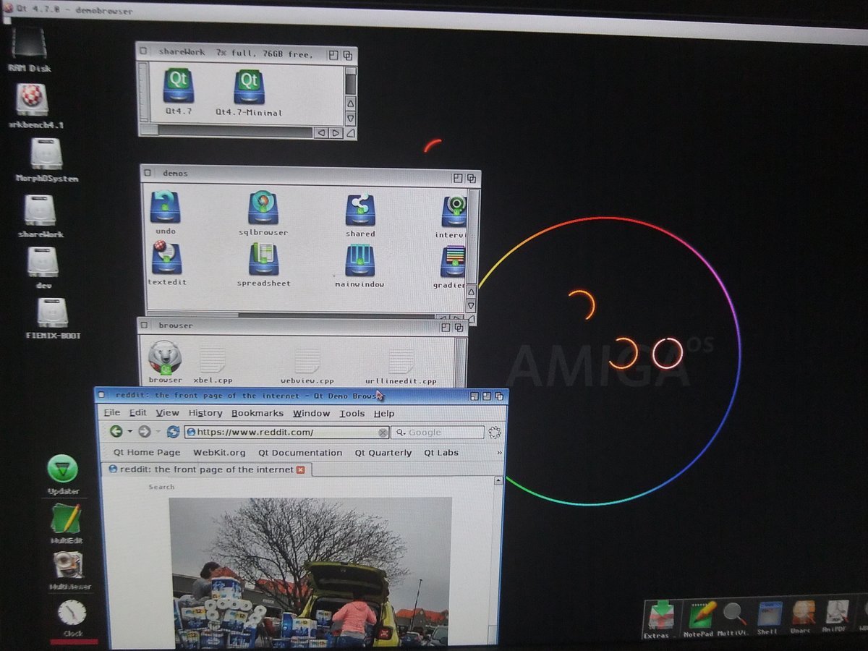Click the Google search field
Viewport: 868px width, 651px height.
[x=438, y=433]
